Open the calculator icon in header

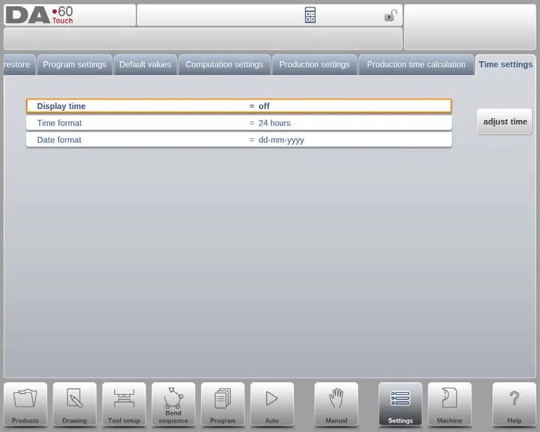pyautogui.click(x=310, y=15)
